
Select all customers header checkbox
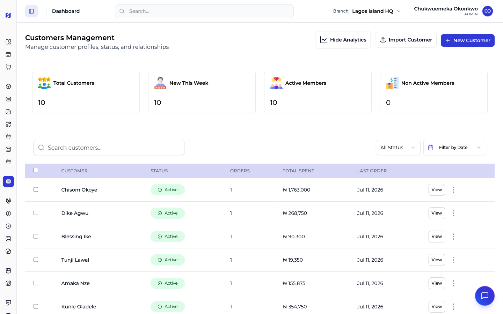pyautogui.click(x=36, y=170)
